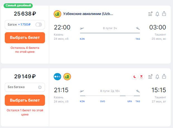Share the 22:00 Kazan–Tashkent ticket
The image size is (173, 128).
(164, 14)
